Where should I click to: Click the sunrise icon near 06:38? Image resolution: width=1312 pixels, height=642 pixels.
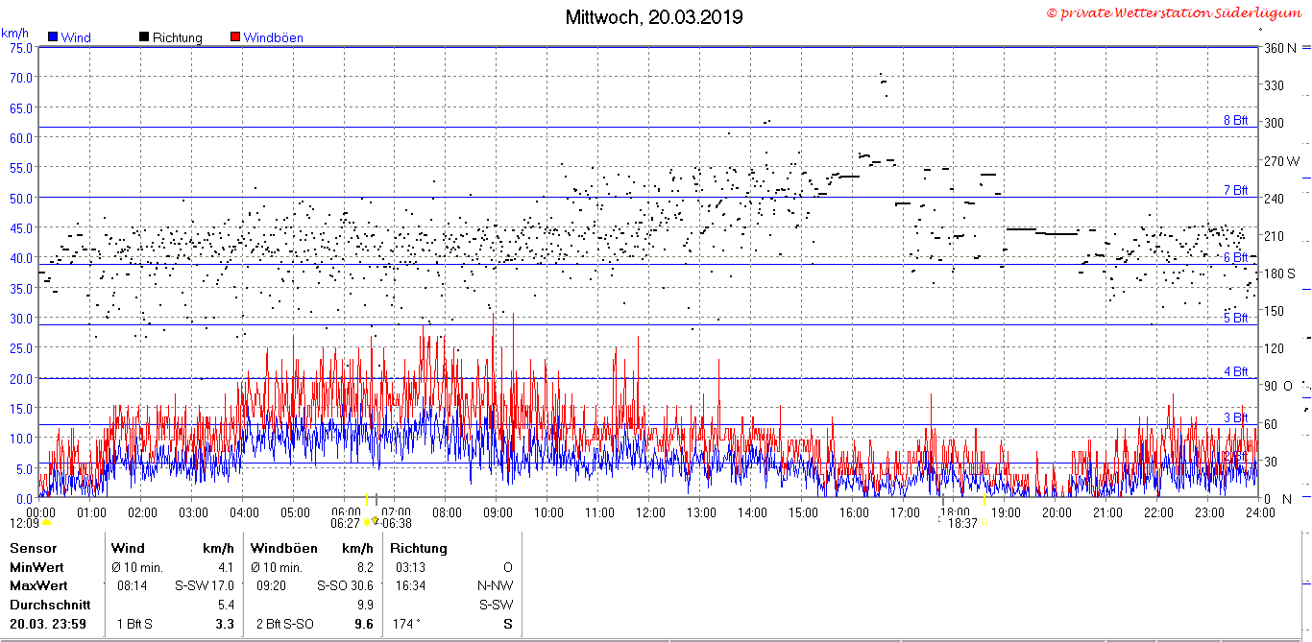coord(375,521)
